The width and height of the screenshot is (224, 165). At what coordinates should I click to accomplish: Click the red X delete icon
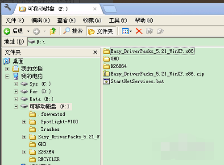[x=139, y=31]
